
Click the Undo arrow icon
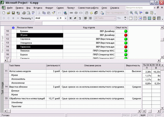tap(59, 13)
